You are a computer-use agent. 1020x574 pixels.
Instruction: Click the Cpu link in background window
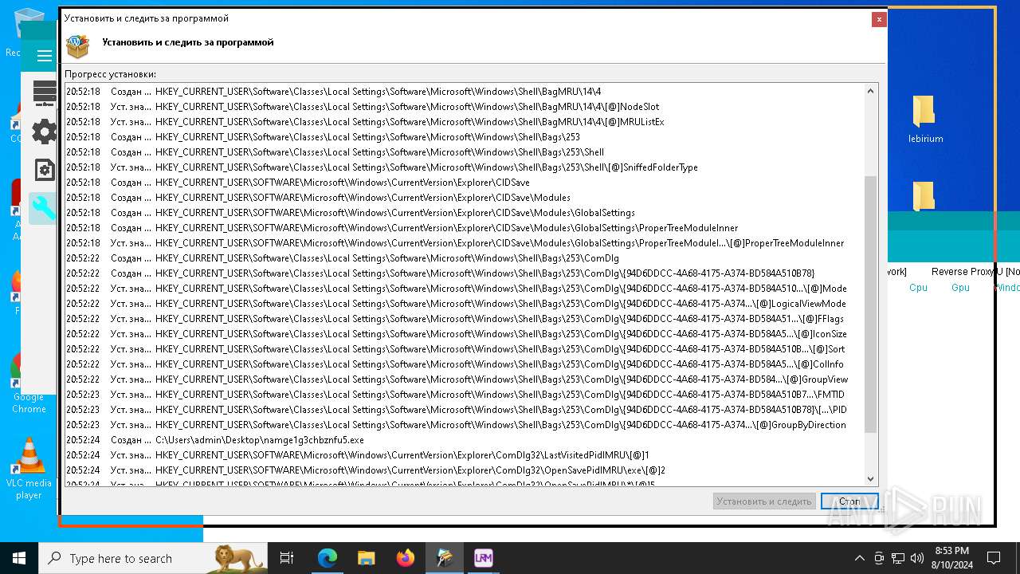click(x=918, y=288)
